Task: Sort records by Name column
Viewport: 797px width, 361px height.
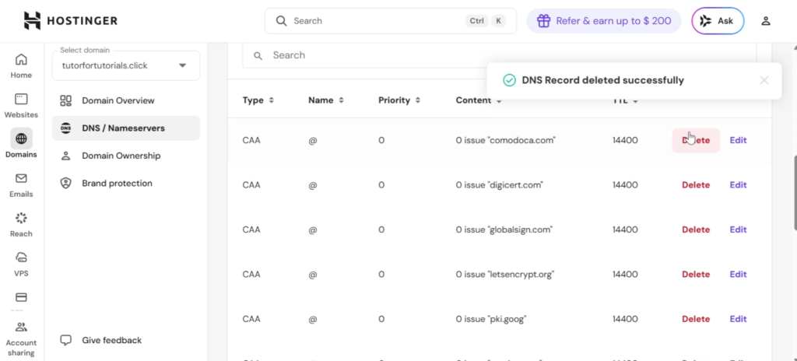Action: (326, 100)
